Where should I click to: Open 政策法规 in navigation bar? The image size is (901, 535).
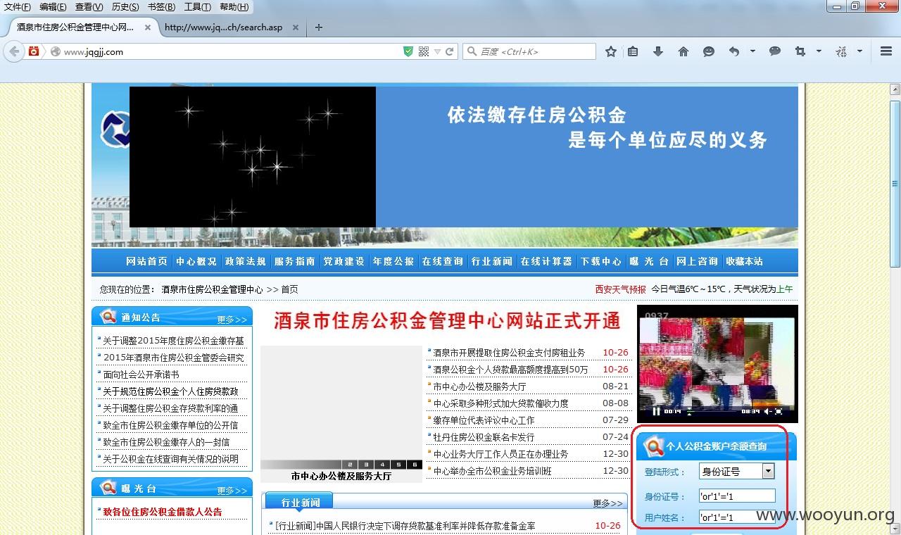pos(245,261)
